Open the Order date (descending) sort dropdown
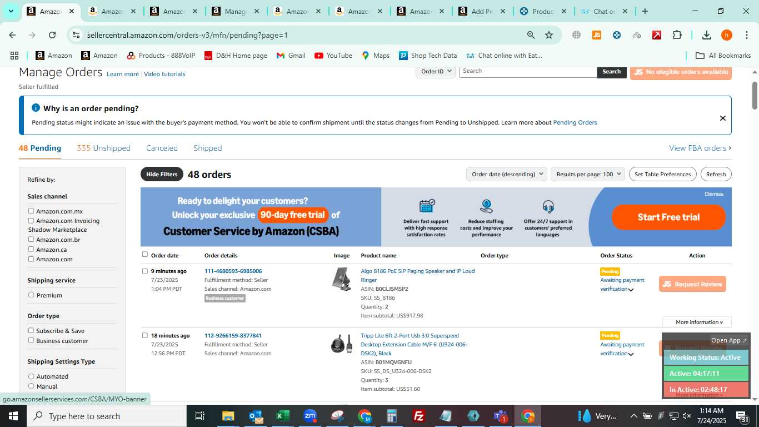 click(x=507, y=174)
